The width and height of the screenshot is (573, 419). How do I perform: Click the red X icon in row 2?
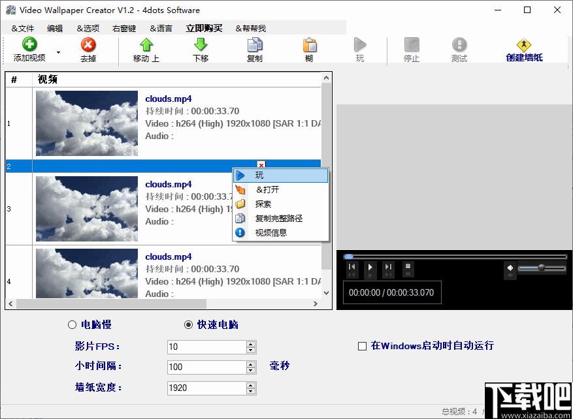(x=261, y=165)
